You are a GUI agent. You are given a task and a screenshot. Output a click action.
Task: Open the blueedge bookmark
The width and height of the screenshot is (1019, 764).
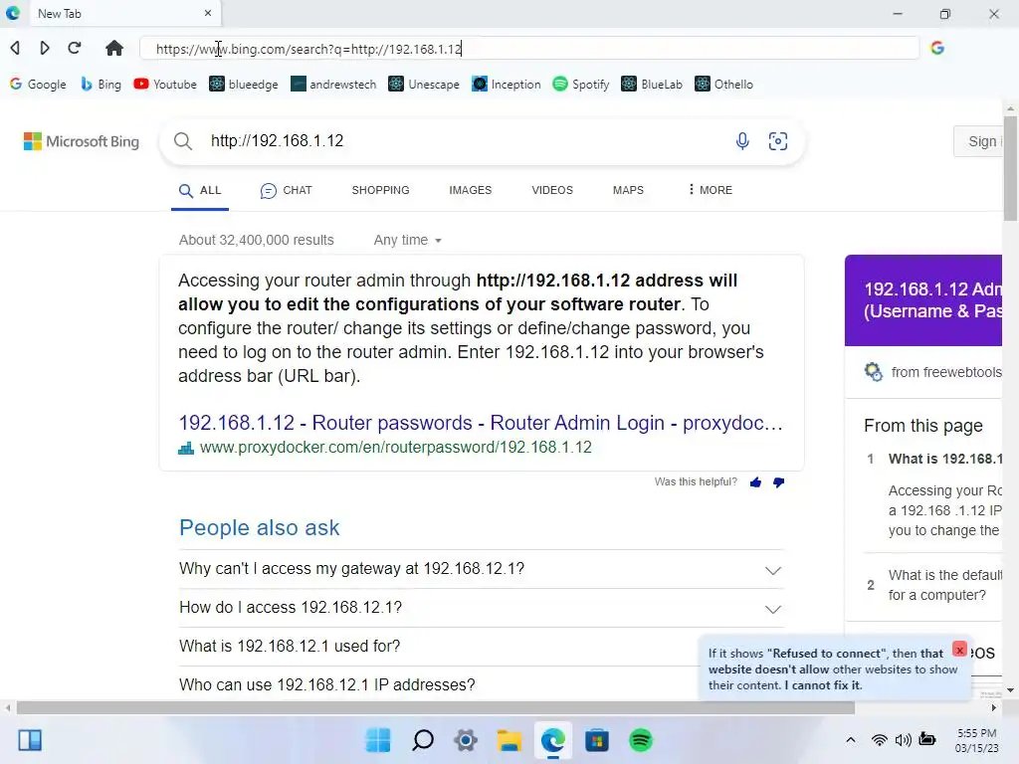tap(244, 85)
